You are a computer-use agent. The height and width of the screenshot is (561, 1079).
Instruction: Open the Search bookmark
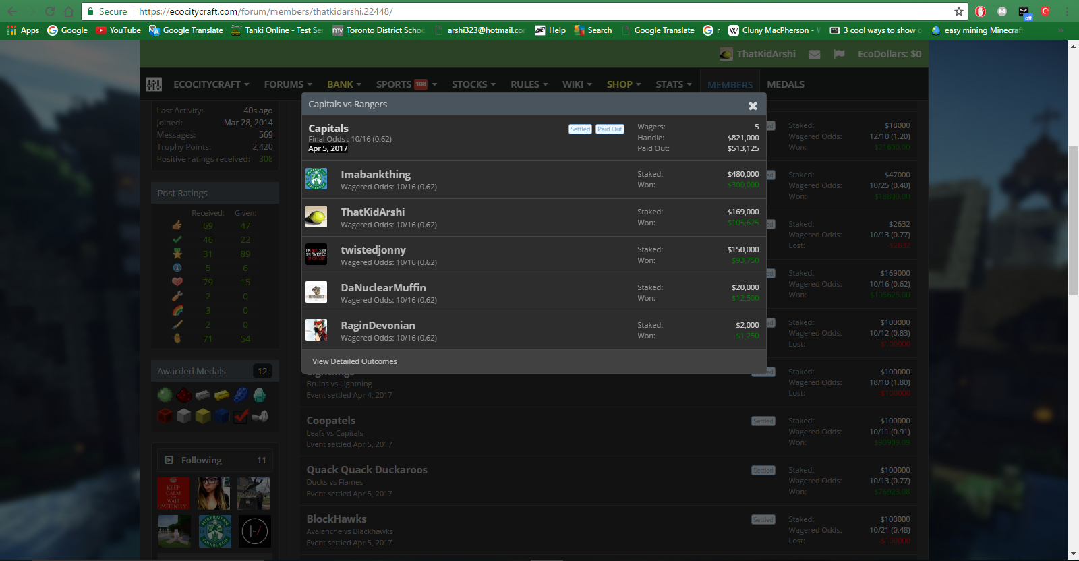click(x=593, y=30)
